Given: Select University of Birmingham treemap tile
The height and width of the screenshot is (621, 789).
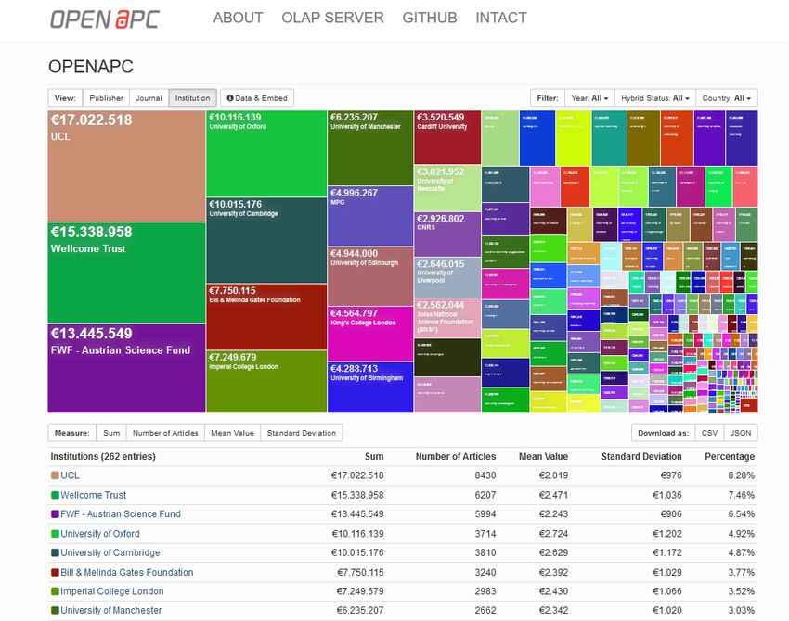Looking at the screenshot, I should (370, 387).
